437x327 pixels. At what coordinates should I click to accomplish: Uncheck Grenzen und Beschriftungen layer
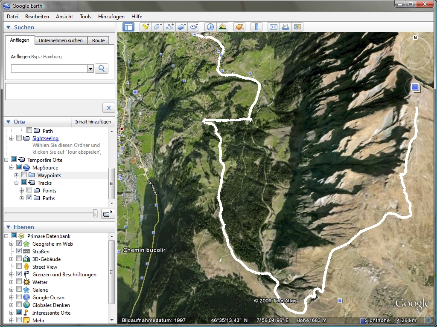(19, 274)
